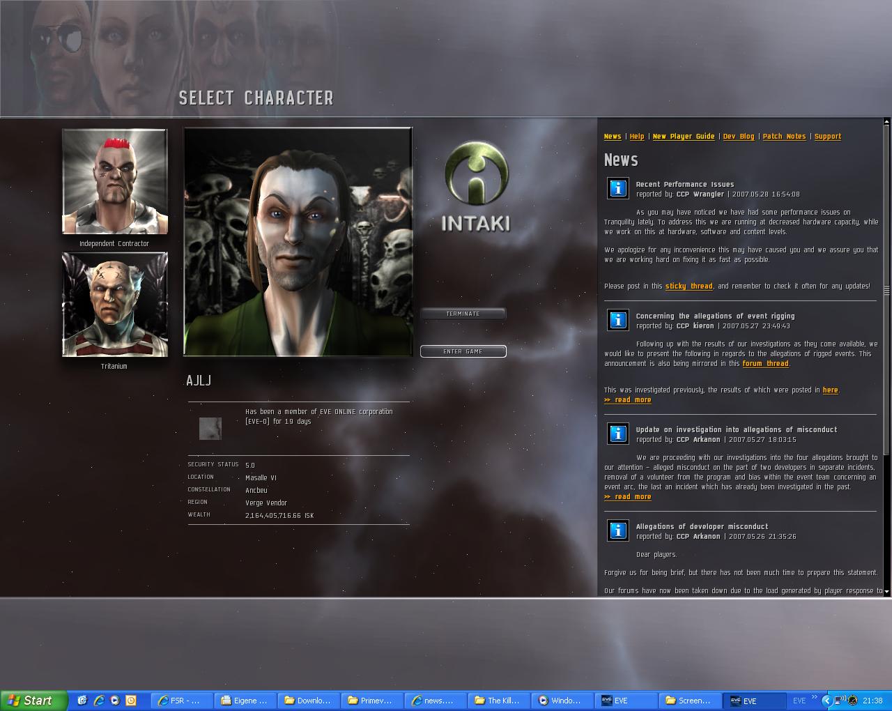The image size is (892, 711).
Task: Click the constellation value Ancbeu
Action: (x=256, y=491)
